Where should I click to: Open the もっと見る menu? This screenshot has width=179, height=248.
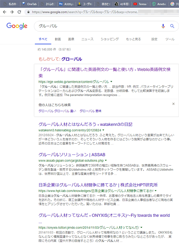pos(133,39)
